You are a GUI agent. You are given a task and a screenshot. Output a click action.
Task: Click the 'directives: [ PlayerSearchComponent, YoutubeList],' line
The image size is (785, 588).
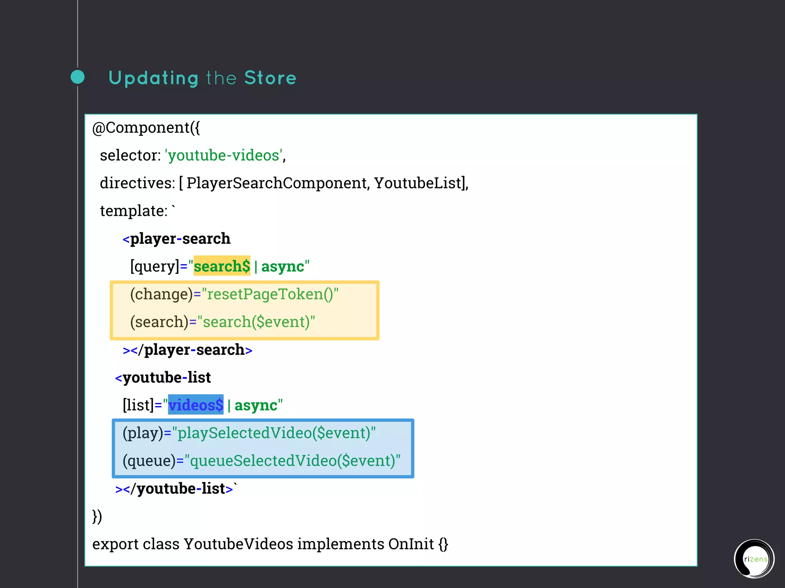[284, 183]
